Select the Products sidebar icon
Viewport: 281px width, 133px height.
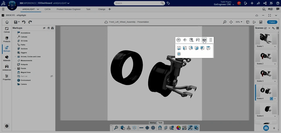[7, 39]
